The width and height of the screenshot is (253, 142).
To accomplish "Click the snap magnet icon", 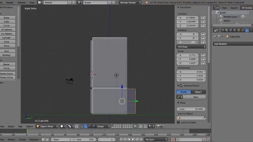I will pos(145,126).
